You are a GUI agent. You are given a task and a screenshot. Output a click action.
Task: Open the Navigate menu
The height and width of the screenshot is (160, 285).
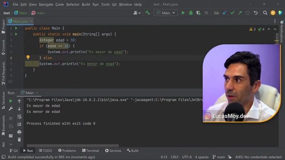click(46, 4)
